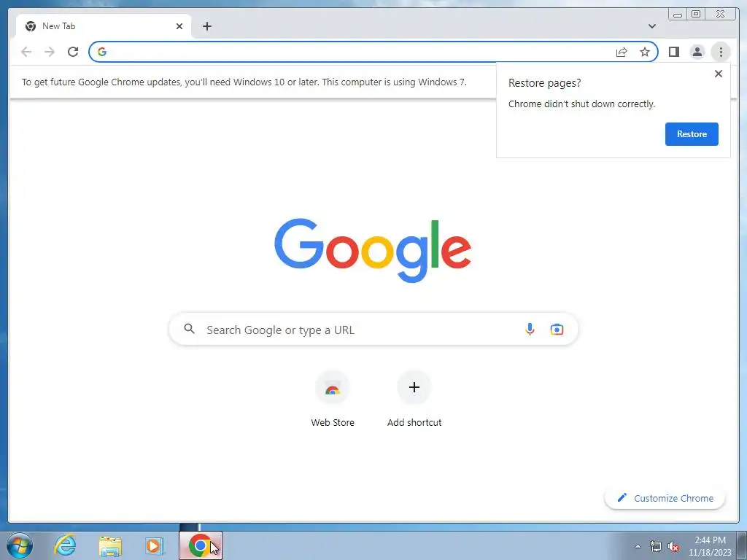Click the magnifier icon in search box

pos(189,329)
